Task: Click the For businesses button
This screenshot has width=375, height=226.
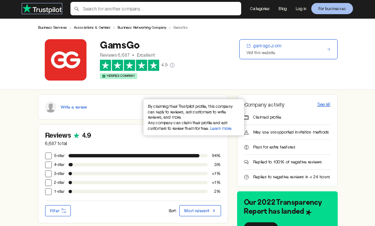Action: click(x=332, y=9)
